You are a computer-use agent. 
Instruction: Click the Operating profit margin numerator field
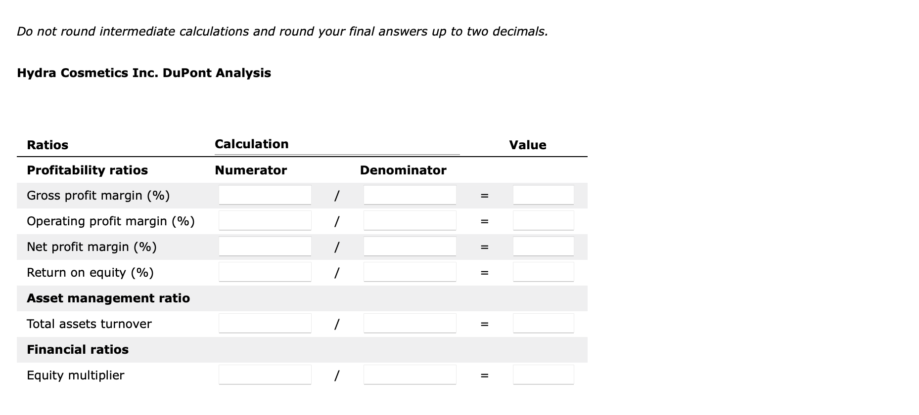(264, 221)
